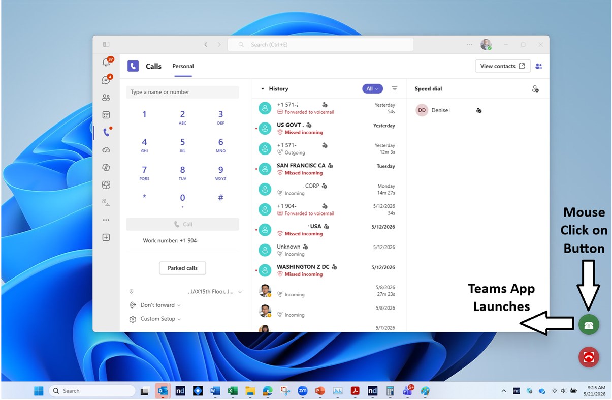The height and width of the screenshot is (400, 612).
Task: Select the +1 904- forwarded to voicemail entry
Action: click(329, 210)
